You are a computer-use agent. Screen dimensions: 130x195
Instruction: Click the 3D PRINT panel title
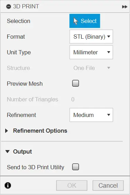(26, 7)
